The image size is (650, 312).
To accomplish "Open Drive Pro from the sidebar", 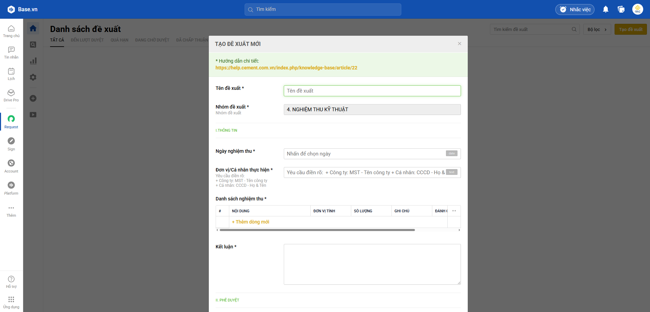I will coord(11,95).
